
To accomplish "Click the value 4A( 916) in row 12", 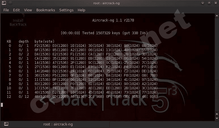I will coord(150,96).
